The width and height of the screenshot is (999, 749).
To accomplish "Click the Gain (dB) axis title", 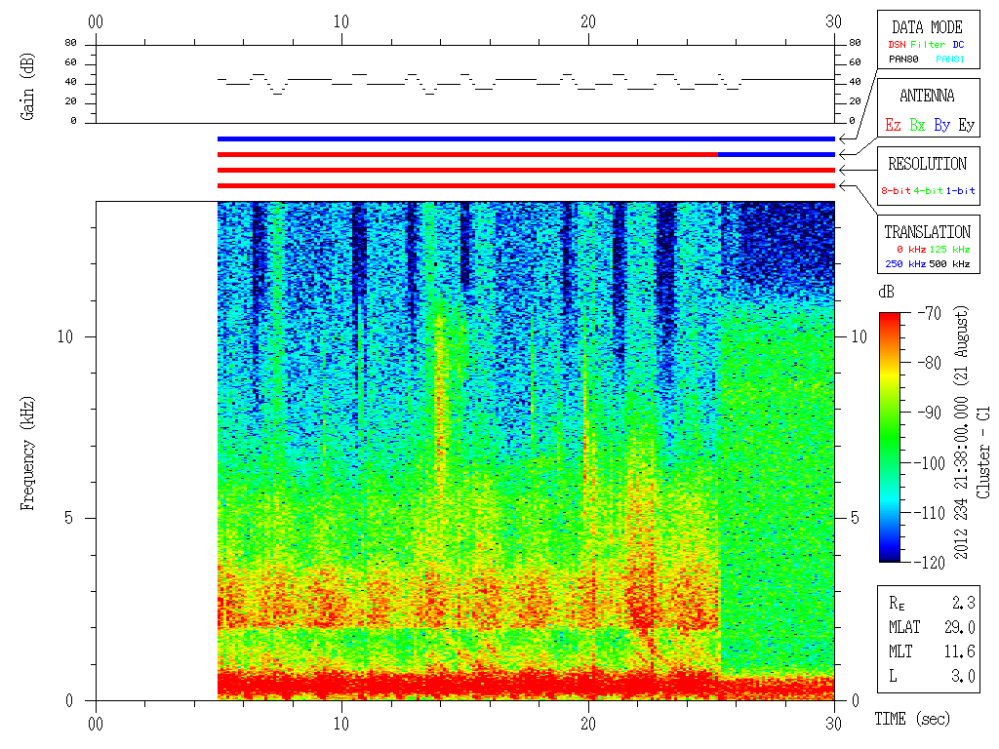I will (26, 87).
